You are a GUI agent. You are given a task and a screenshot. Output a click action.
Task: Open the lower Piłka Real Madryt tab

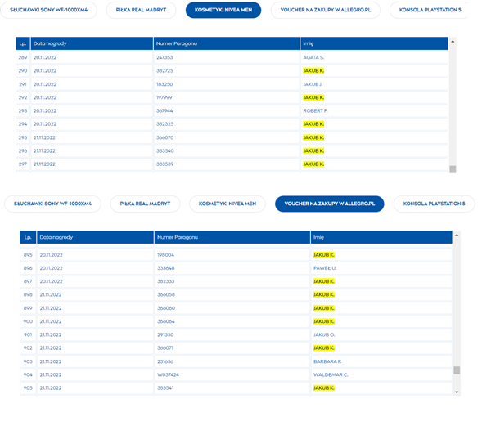click(x=145, y=204)
